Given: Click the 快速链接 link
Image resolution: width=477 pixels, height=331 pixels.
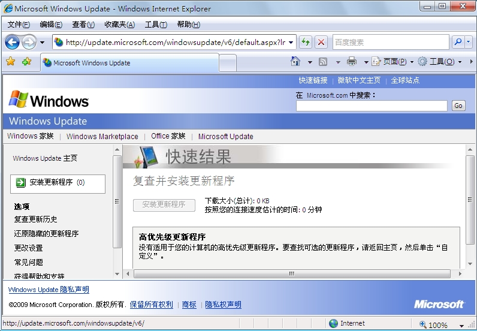Looking at the screenshot, I should click(313, 80).
